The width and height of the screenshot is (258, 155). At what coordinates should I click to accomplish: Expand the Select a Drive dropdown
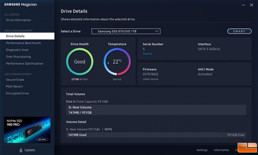(126, 31)
